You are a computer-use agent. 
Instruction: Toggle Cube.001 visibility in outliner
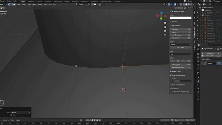[x=198, y=20]
